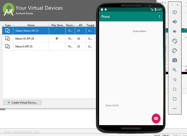187x136 pixels.
Task: Select the Nexus 6 API 23 device
Action: [x=49, y=46]
